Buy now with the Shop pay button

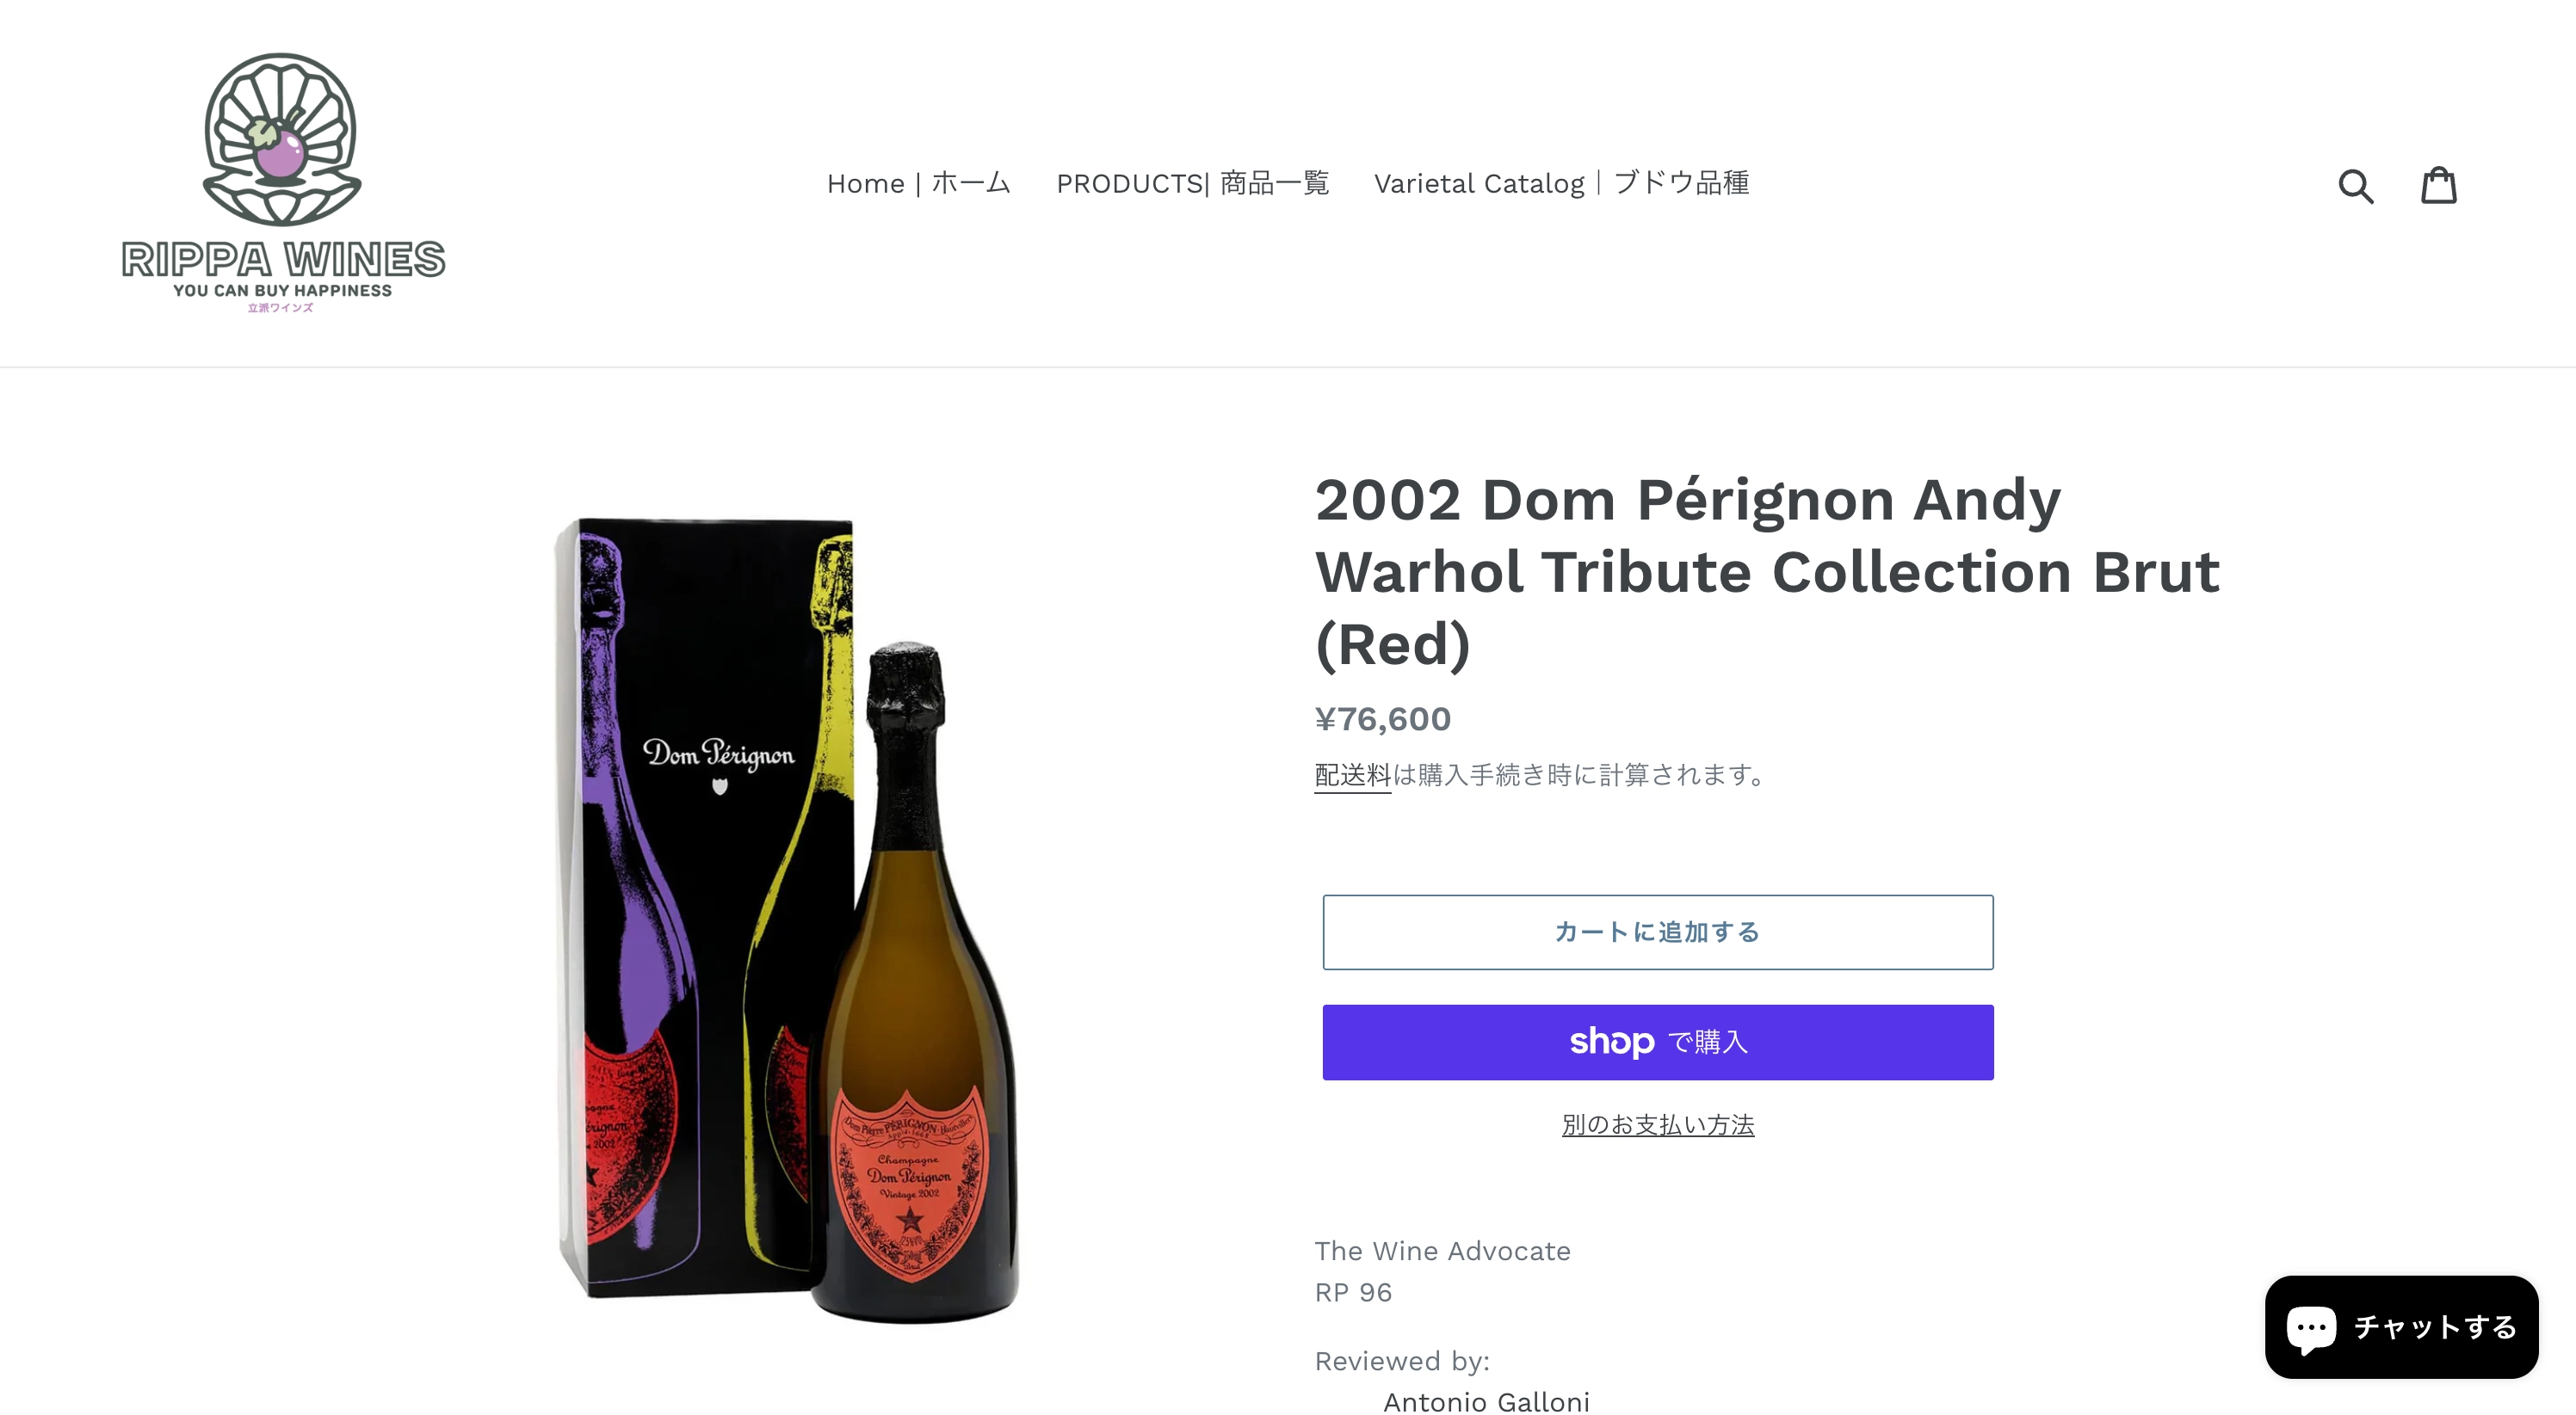[1657, 1043]
